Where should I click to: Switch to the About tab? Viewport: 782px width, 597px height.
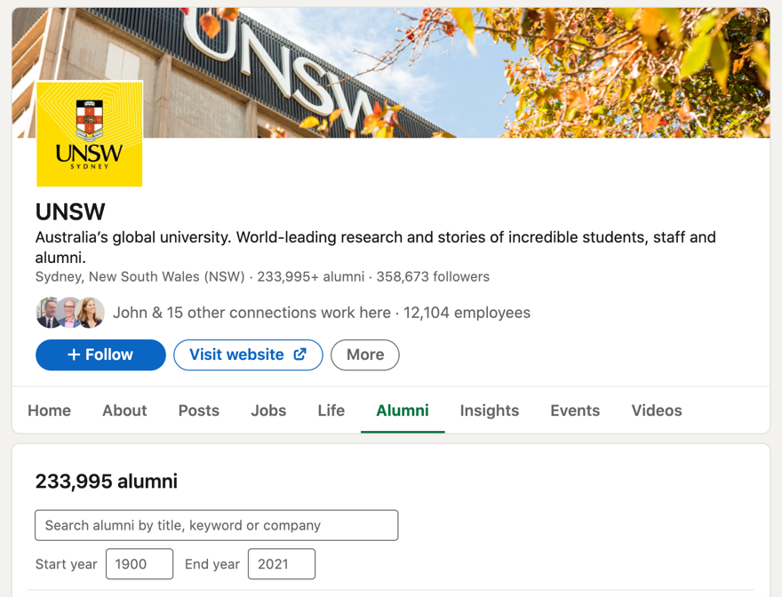124,410
